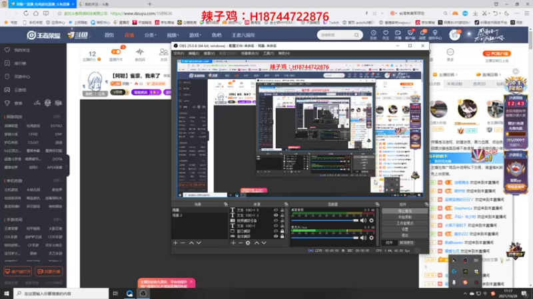Mute desktop audio speaker icon in mixer

pos(363,221)
